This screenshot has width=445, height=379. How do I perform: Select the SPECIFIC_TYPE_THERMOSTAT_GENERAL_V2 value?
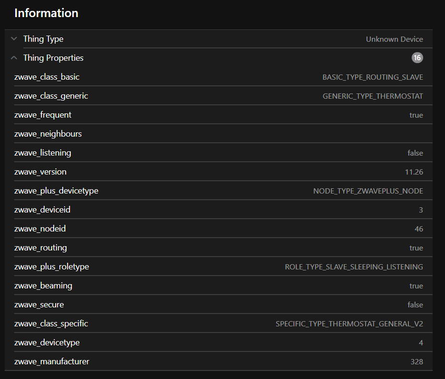[349, 324]
